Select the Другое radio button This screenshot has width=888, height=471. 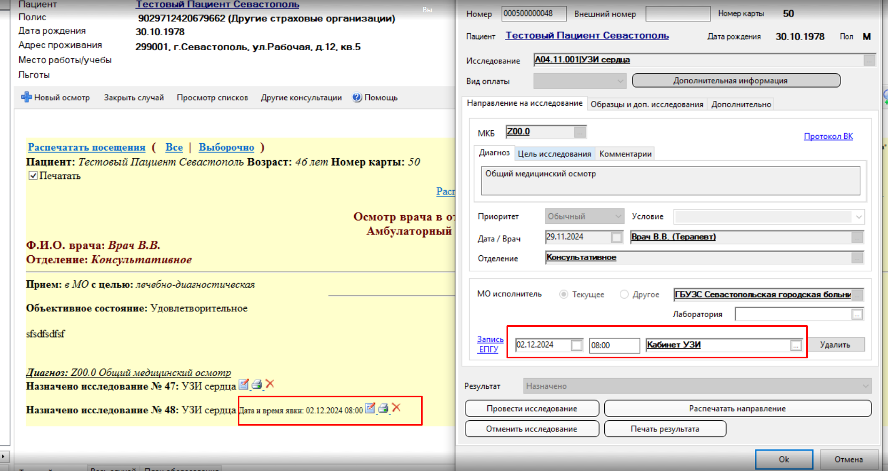[624, 294]
